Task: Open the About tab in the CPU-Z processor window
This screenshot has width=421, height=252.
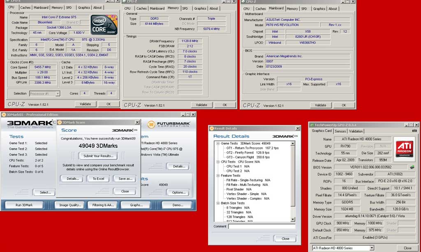Action: point(97,7)
